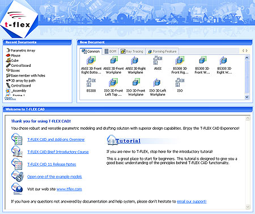Click the Tutorial book icon heading
The image size is (255, 214).
click(x=124, y=140)
